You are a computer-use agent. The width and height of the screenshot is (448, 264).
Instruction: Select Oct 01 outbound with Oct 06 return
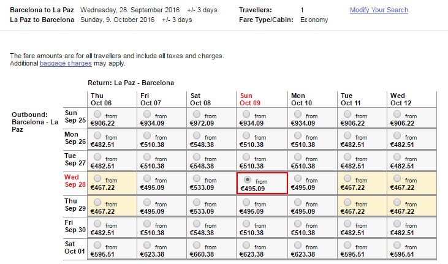point(97,246)
